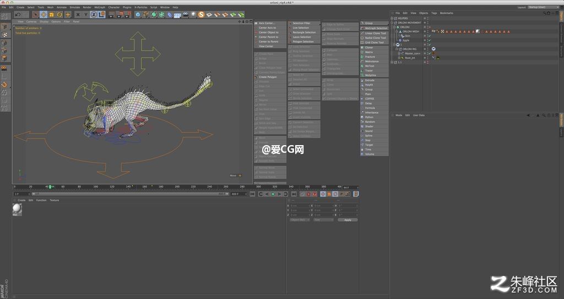Toggle the Jiggle deformer enable checkmark

pyautogui.click(x=430, y=40)
